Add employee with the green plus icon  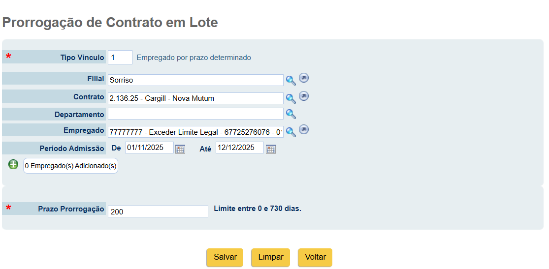coord(13,164)
